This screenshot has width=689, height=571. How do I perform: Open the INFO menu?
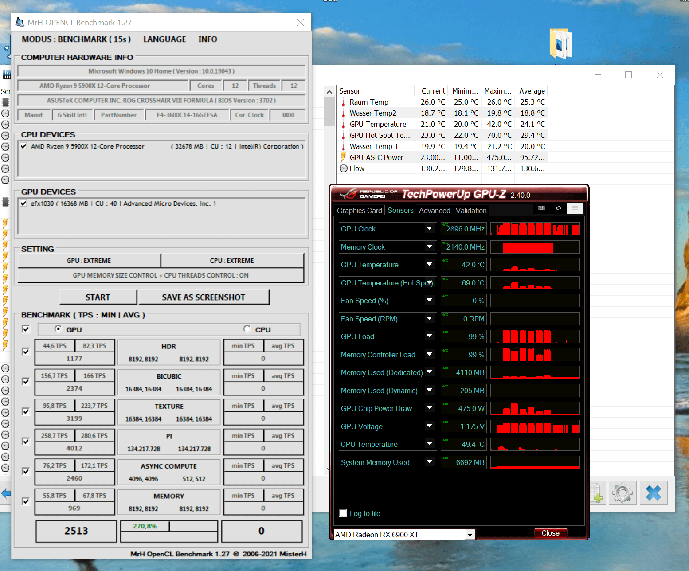(x=207, y=39)
